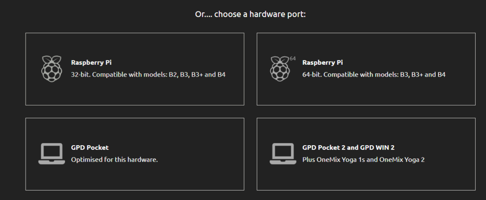Viewport: 486px width, 200px height.
Task: Open the first Raspberry Pi title link
Action: coord(91,62)
